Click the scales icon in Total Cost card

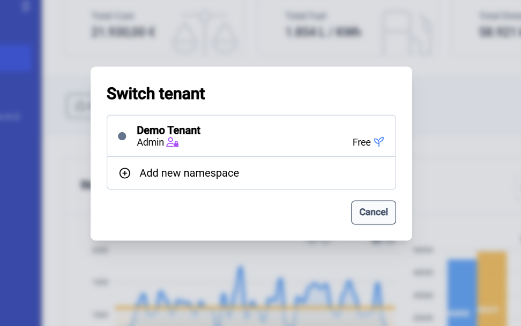pos(204,32)
